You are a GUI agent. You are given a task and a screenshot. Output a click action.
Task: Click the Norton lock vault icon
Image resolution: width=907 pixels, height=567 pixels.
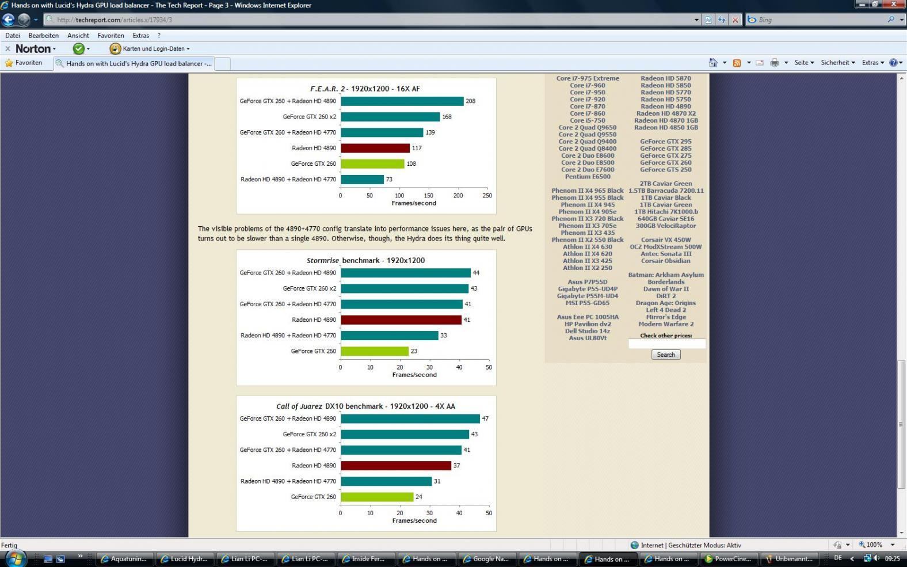pos(115,49)
